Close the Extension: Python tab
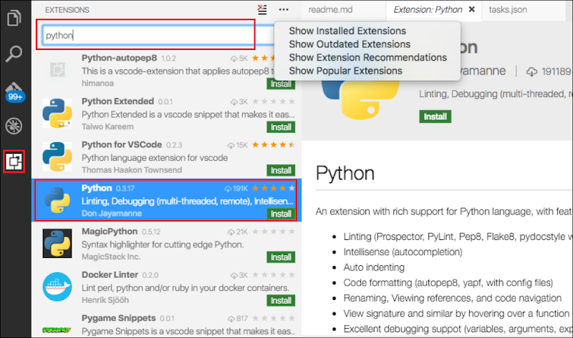573x338 pixels. [472, 9]
